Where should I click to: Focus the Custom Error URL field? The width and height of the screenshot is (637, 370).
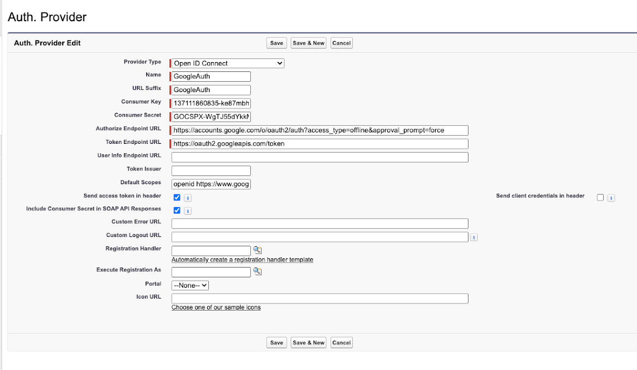tap(320, 223)
